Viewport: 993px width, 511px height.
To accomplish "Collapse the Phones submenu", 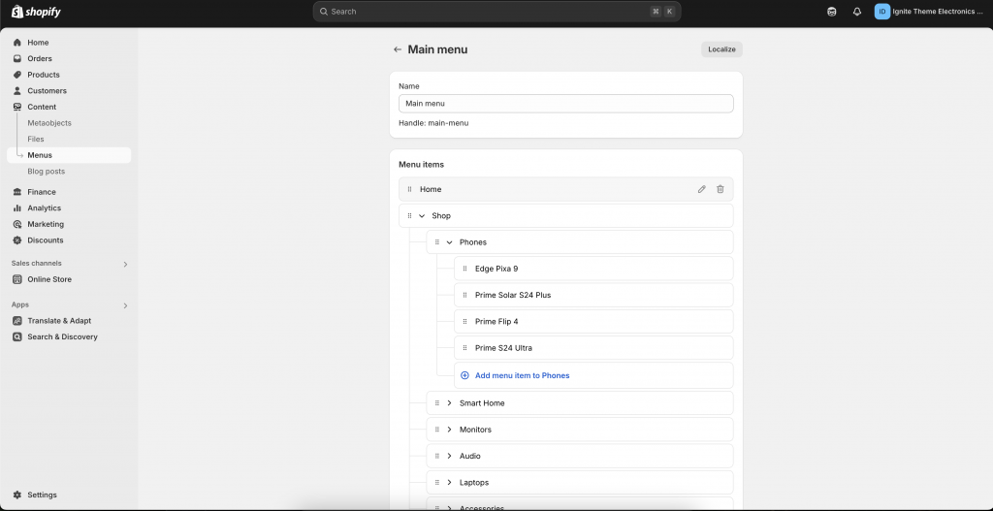I will (449, 242).
